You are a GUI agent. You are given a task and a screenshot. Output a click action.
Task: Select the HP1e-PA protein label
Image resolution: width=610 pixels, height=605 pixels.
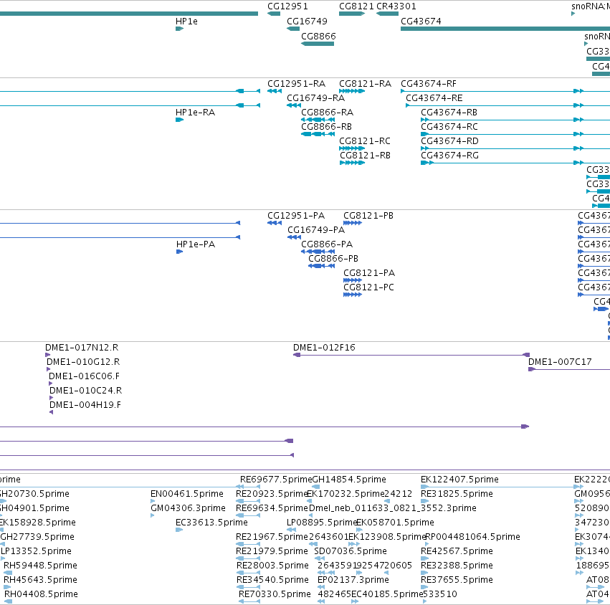click(x=196, y=244)
